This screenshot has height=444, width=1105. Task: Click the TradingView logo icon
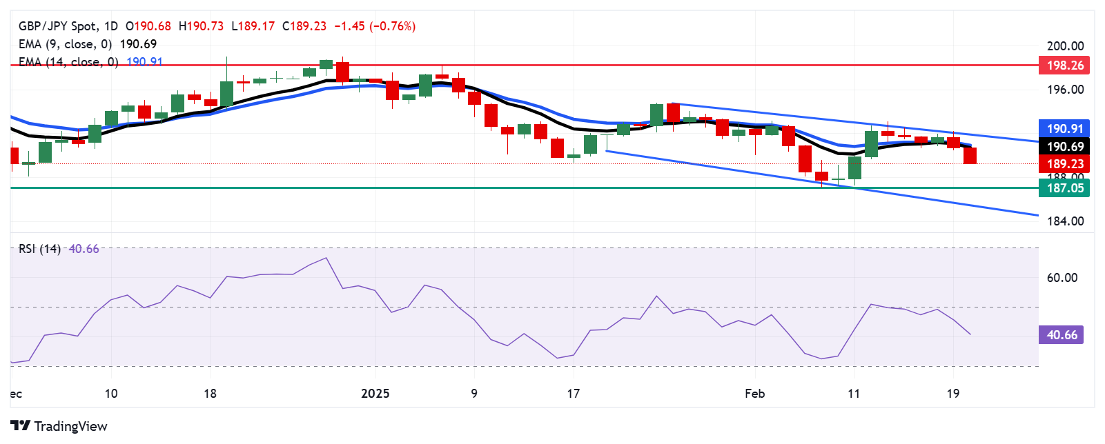20,425
